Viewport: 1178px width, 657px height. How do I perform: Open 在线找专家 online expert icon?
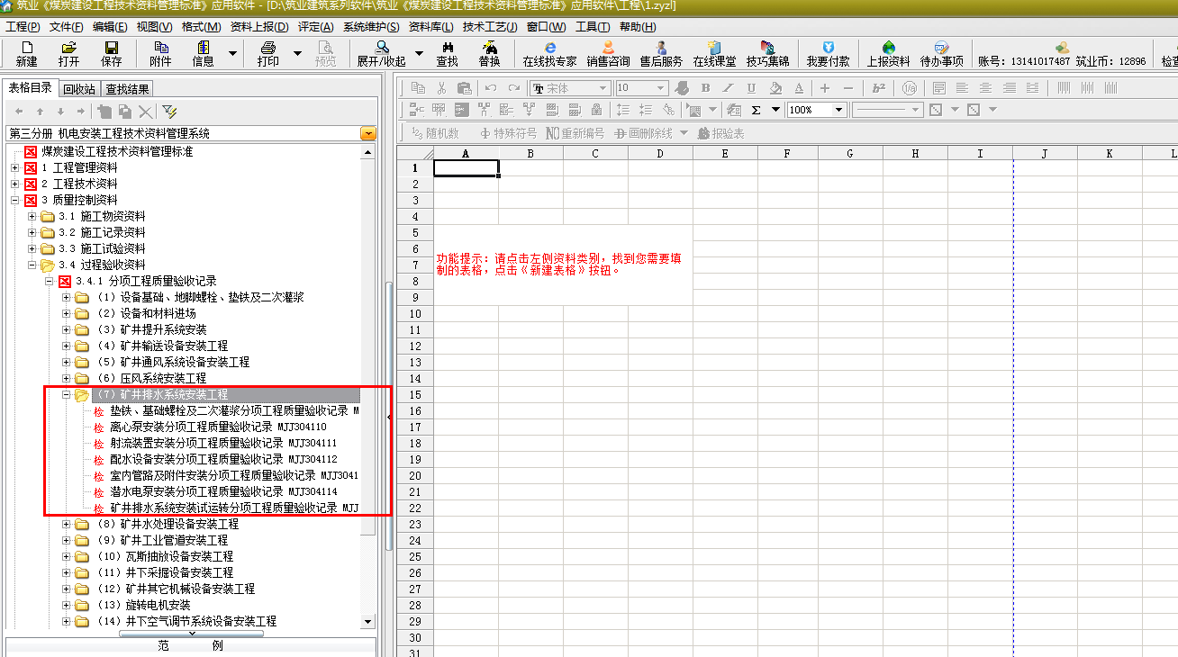tap(549, 53)
